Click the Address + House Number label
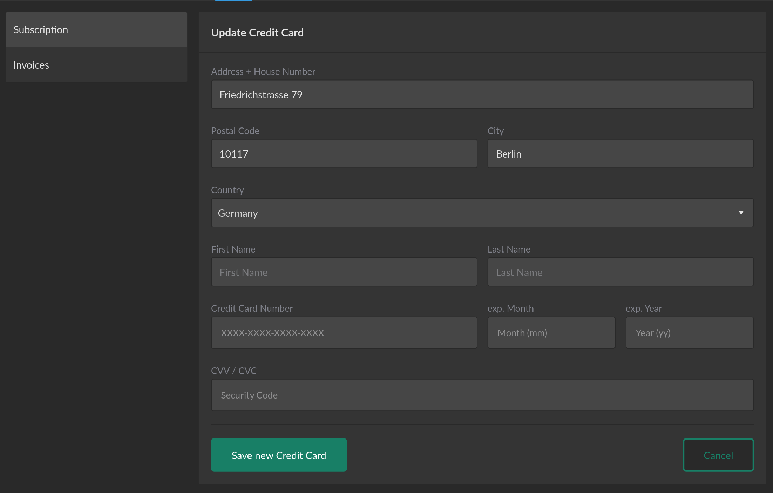Viewport: 781px width, 498px height. 263,72
